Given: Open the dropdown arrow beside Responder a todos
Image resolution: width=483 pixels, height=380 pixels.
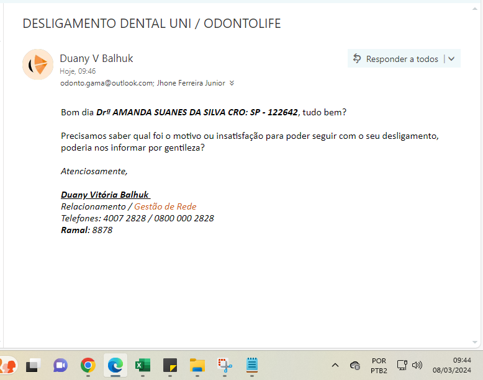Looking at the screenshot, I should 451,59.
